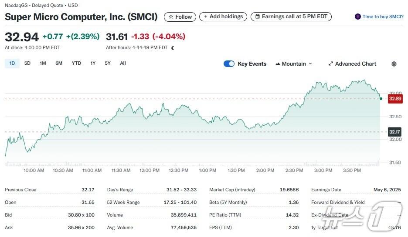This screenshot has width=408, height=237.
Task: Click the calendar icon for the earnings call
Action: coord(257,17)
